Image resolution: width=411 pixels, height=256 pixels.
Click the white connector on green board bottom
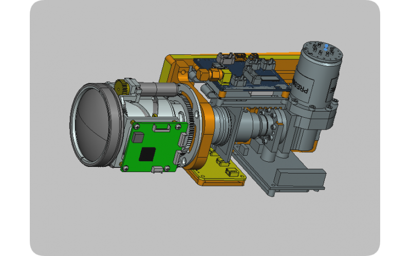point(158,169)
